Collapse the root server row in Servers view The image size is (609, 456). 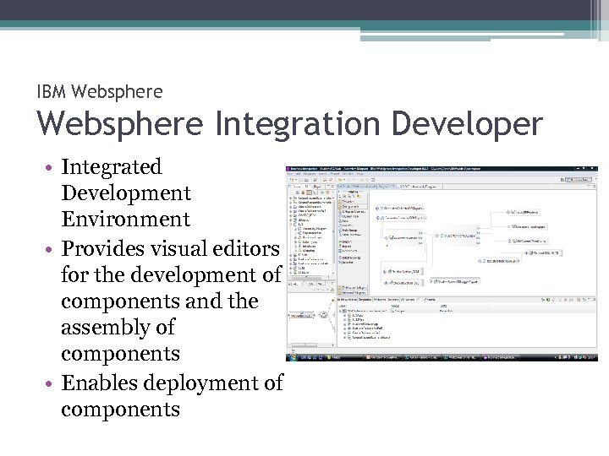tap(340, 311)
